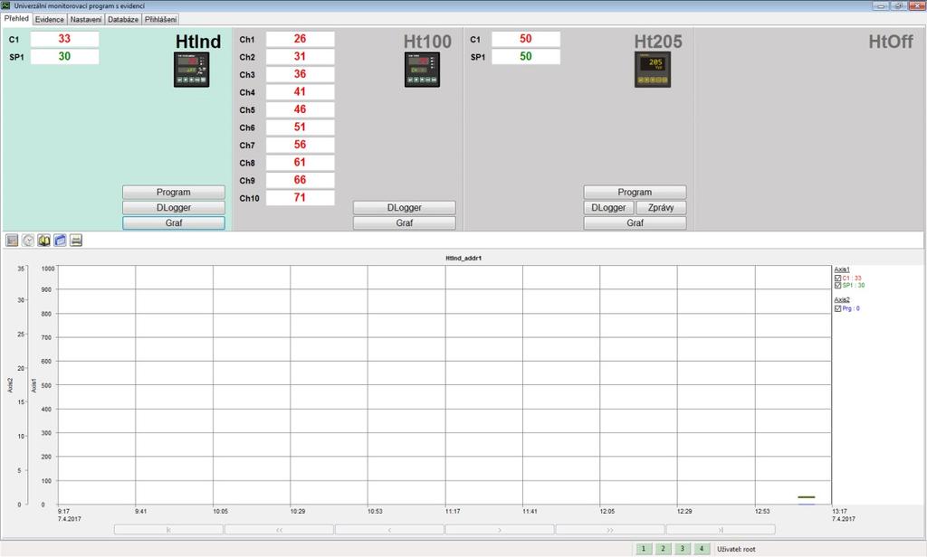Jump to graph end with >| button
Screen dimensions: 927x557
(x=721, y=530)
